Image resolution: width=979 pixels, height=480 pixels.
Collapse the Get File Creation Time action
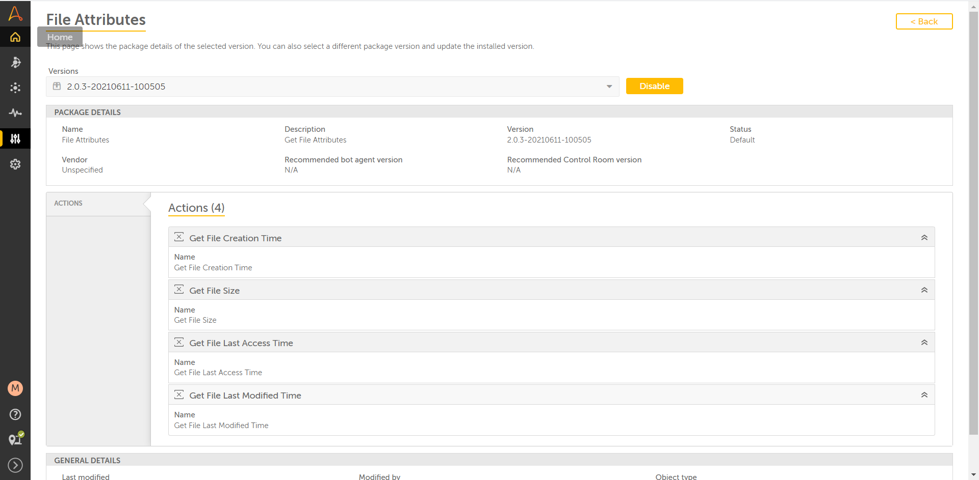coord(924,238)
